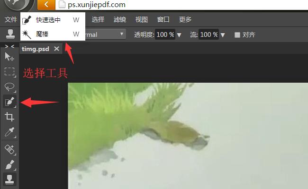The width and height of the screenshot is (308, 189).
Task: Click the page icon in the address bar
Action: click(x=62, y=4)
